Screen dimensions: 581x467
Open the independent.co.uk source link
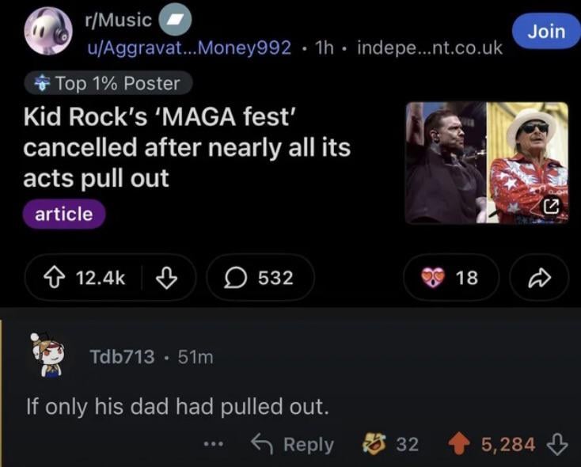pyautogui.click(x=429, y=47)
